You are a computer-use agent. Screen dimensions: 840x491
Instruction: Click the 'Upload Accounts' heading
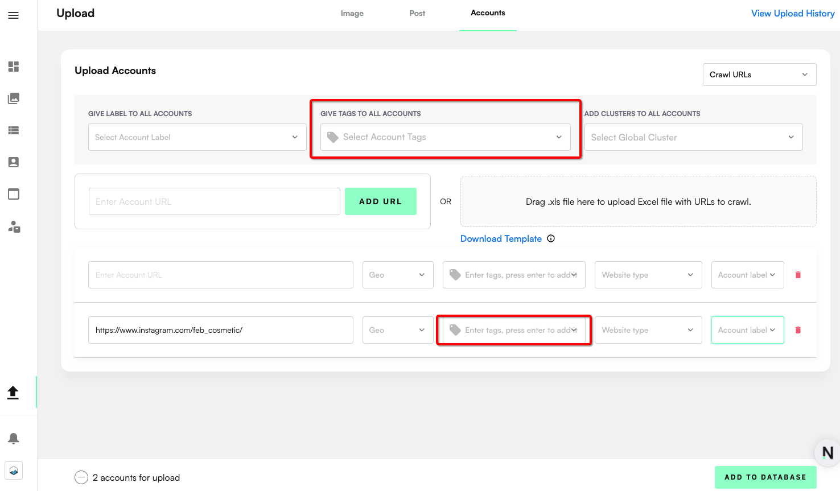point(115,71)
